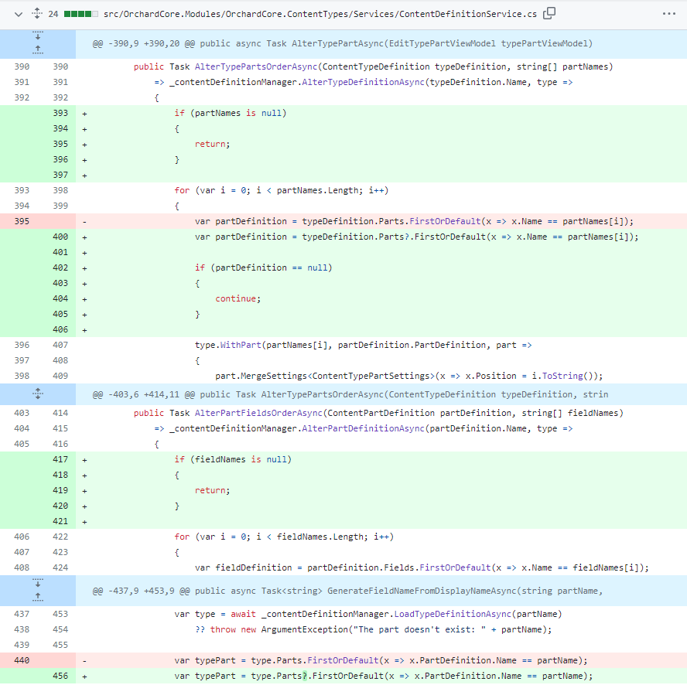Collapse the ContentDefinitionService.cs file diff
687x685 pixels.
(x=19, y=14)
